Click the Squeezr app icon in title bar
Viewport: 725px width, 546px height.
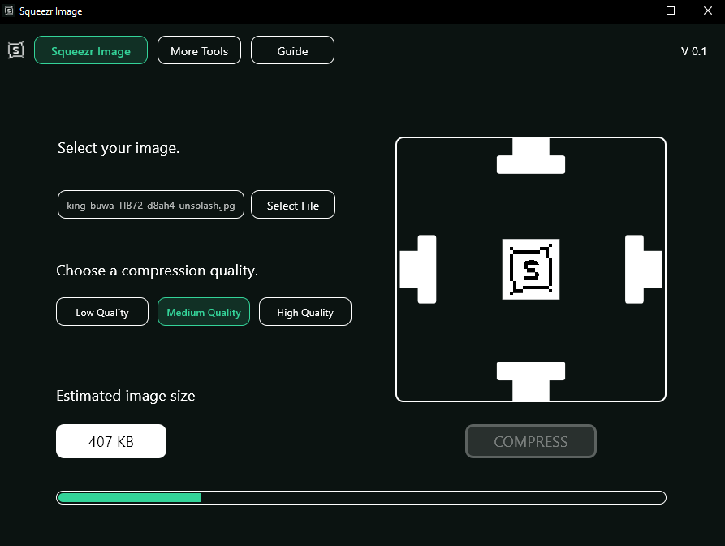point(9,11)
